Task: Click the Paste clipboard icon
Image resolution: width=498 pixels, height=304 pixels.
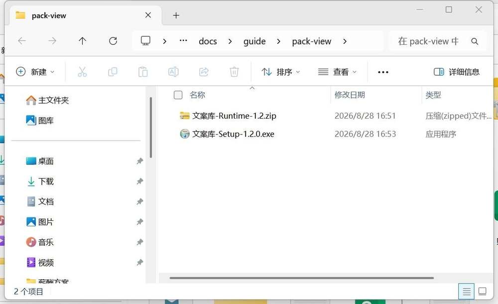Action: tap(143, 72)
